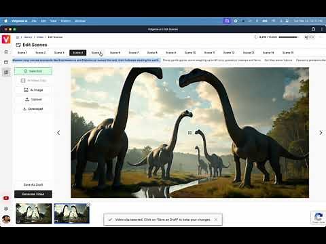Switch to Scene 14 tab
Viewport: 326px width, 244px height.
tap(268, 53)
